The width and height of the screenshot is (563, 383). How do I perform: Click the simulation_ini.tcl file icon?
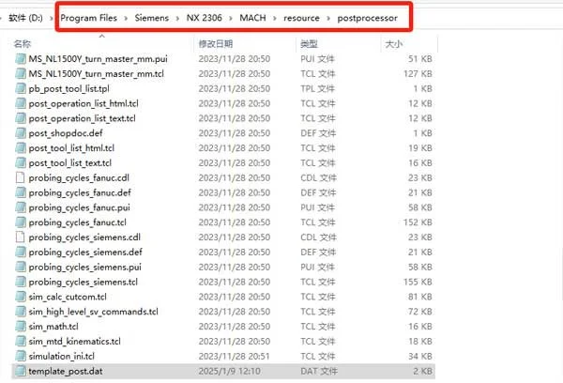coord(21,356)
